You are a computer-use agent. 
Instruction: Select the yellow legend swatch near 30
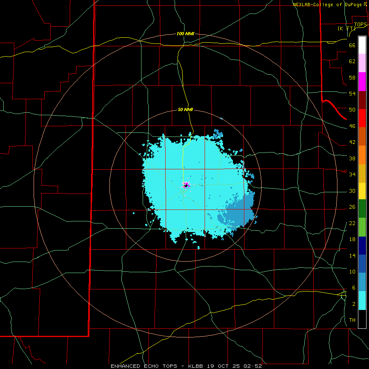pyautogui.click(x=362, y=191)
